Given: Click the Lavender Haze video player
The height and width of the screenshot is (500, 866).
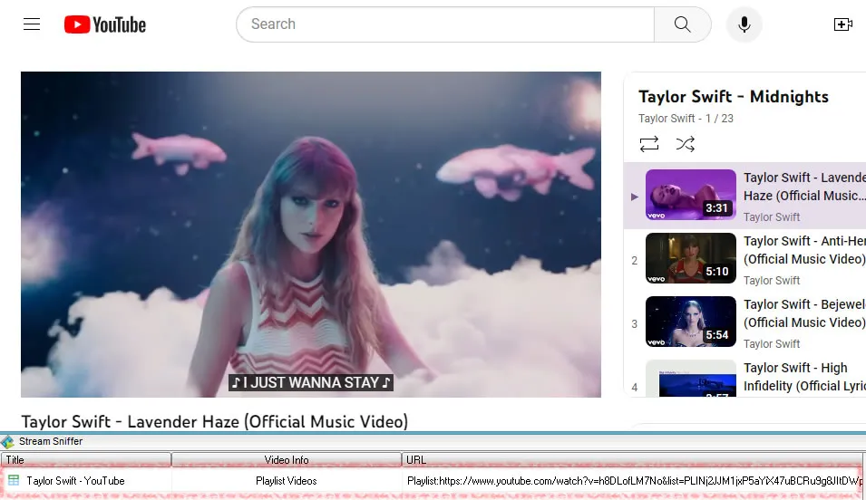Looking at the screenshot, I should (x=310, y=234).
